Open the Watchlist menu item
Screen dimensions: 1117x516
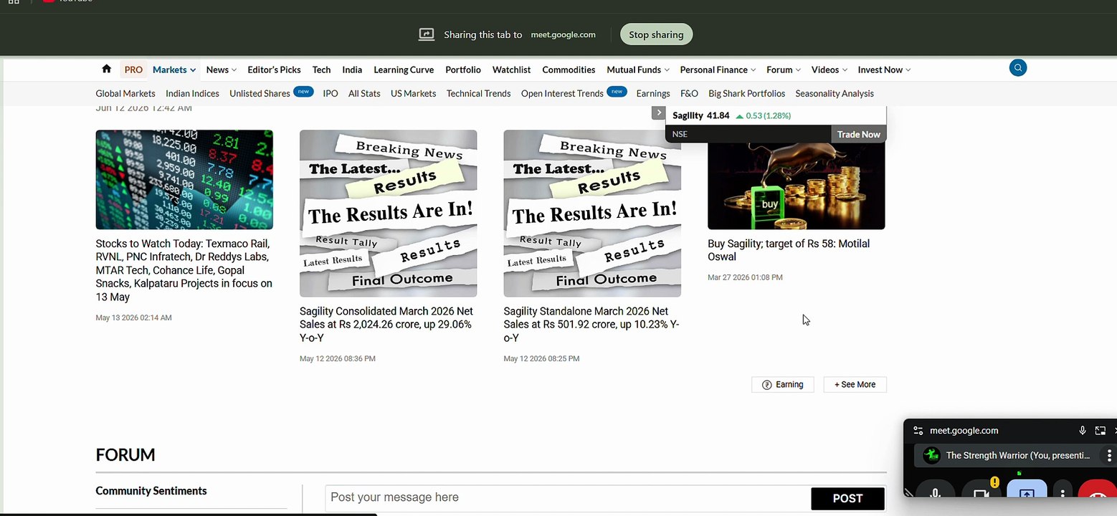click(x=511, y=70)
